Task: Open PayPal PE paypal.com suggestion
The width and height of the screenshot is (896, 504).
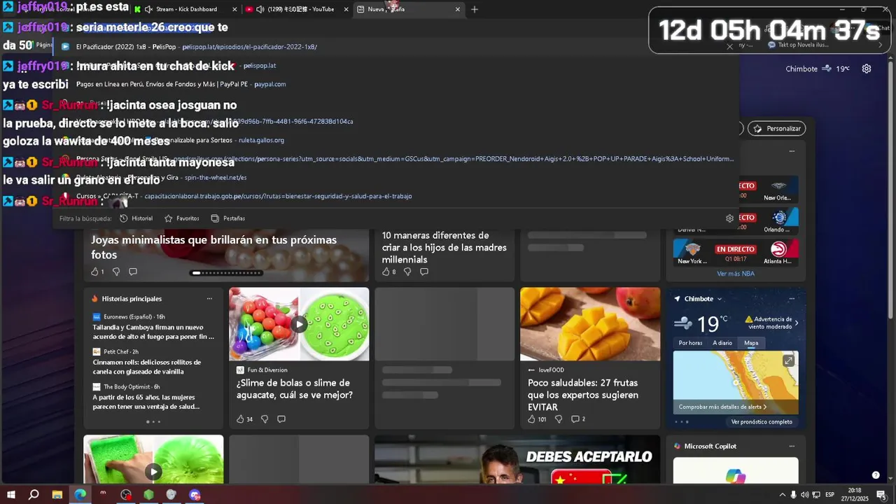Action: [396, 84]
